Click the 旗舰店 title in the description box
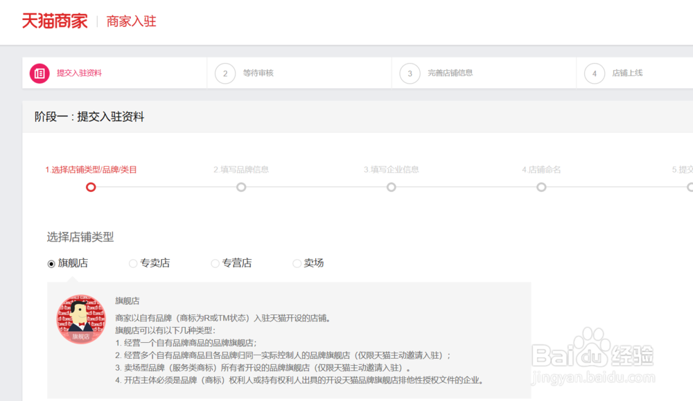 (128, 301)
